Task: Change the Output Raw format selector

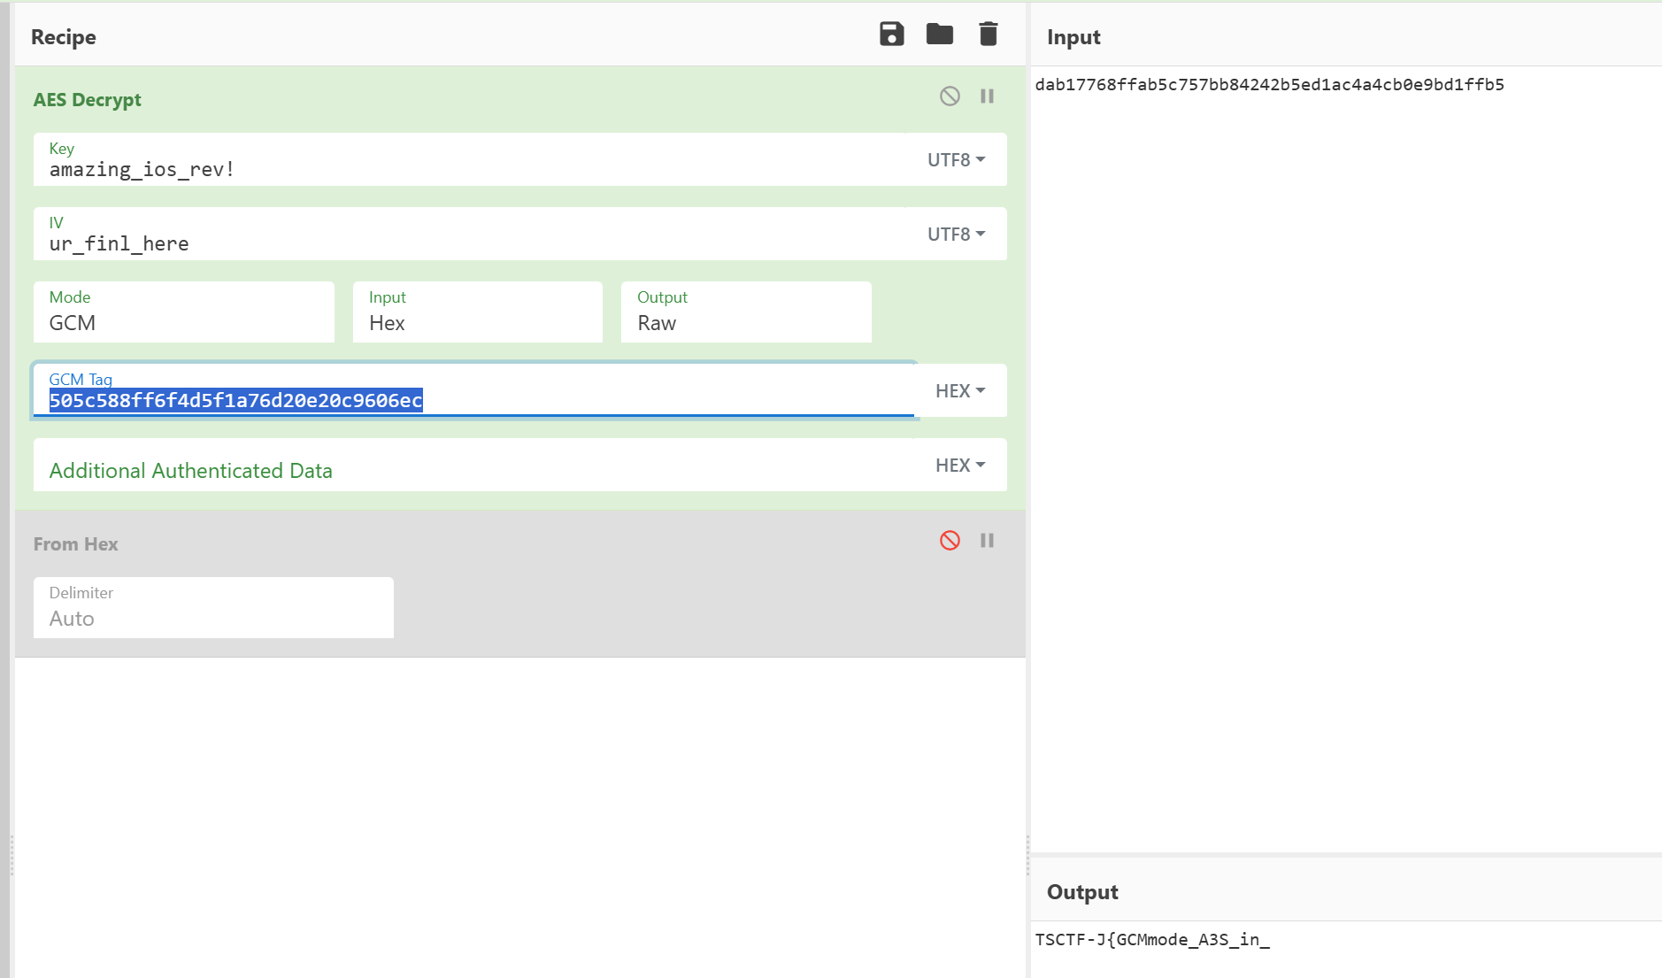Action: coord(745,312)
